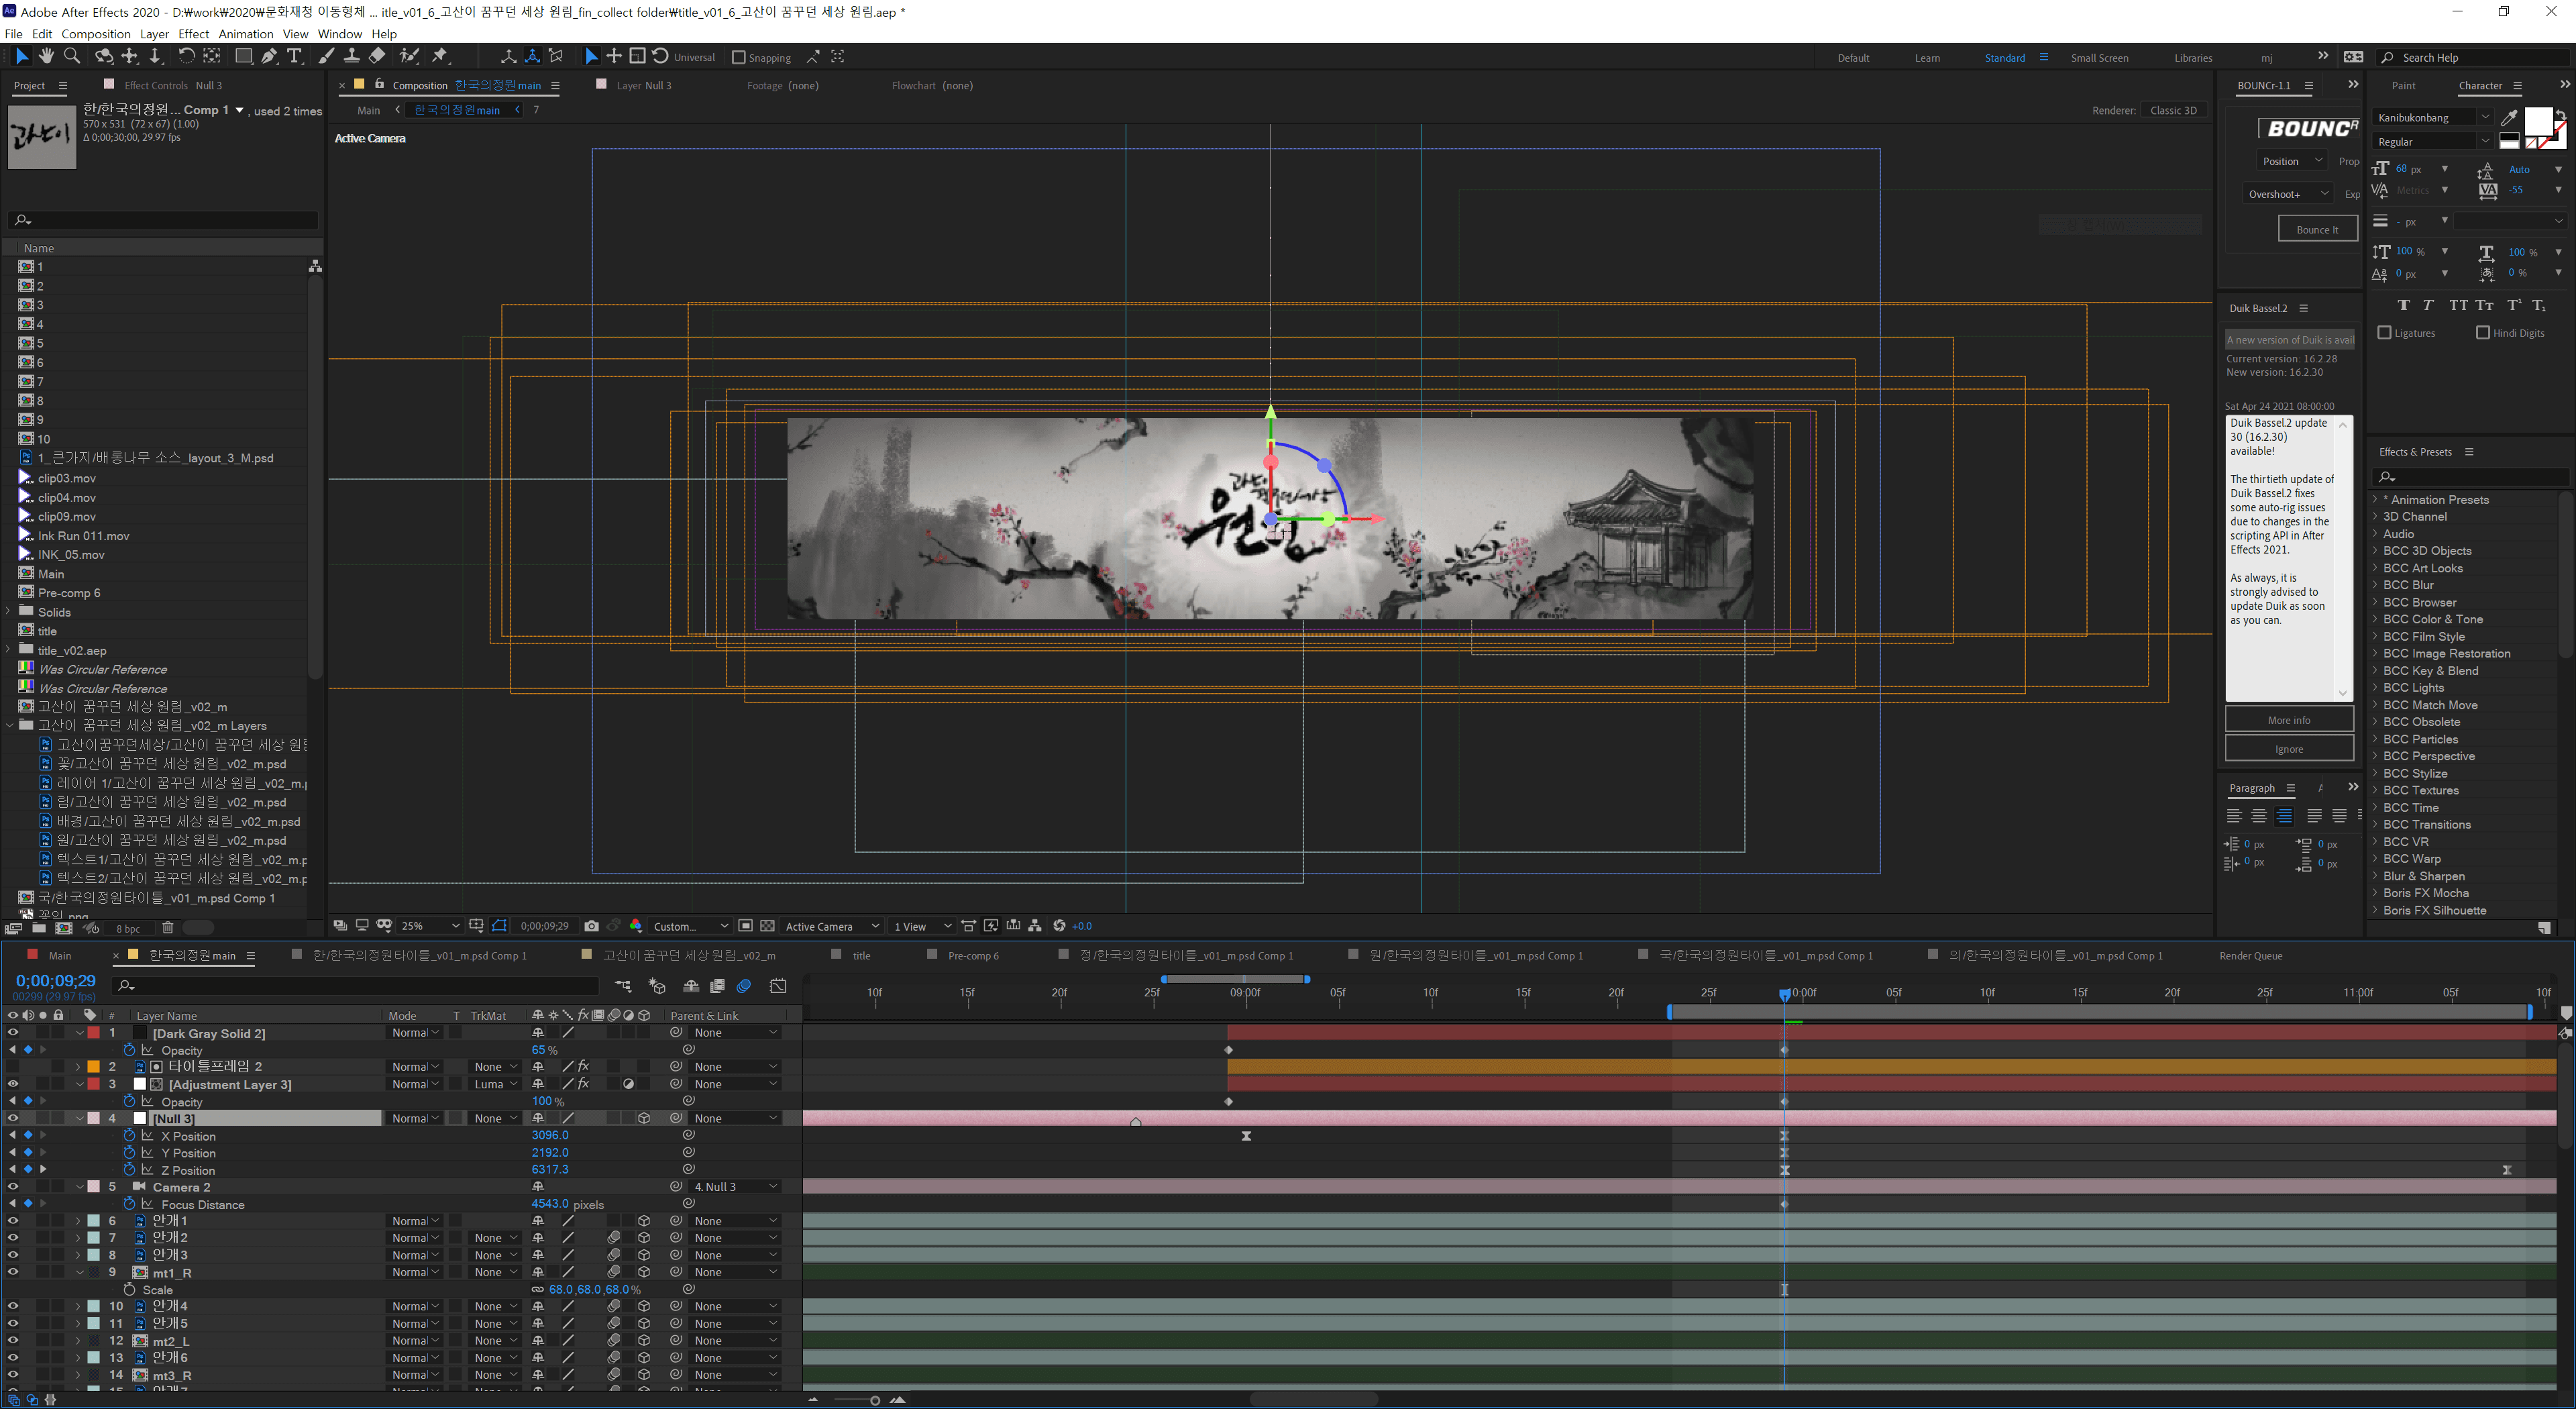2576x1409 pixels.
Task: Select the Puppet Pin tool
Action: tap(440, 56)
